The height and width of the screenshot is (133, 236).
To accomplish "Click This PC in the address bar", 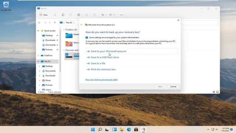I will [x=69, y=23].
